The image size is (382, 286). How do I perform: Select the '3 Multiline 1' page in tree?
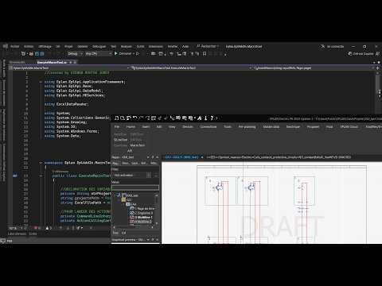click(142, 217)
